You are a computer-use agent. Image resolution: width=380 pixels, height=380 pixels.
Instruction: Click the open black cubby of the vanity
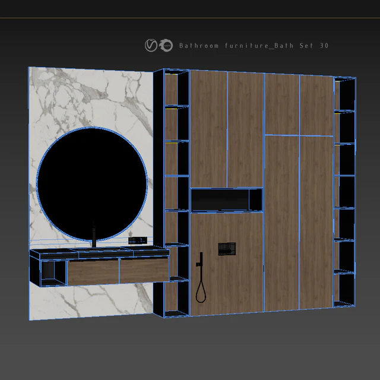53,273
